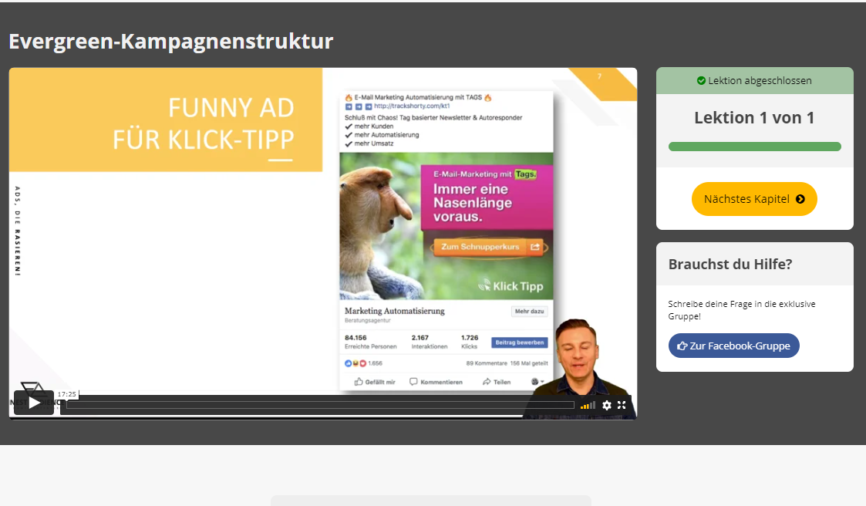
Task: Click the trackshorty.com/kt1 URL in the slide
Action: (412, 106)
